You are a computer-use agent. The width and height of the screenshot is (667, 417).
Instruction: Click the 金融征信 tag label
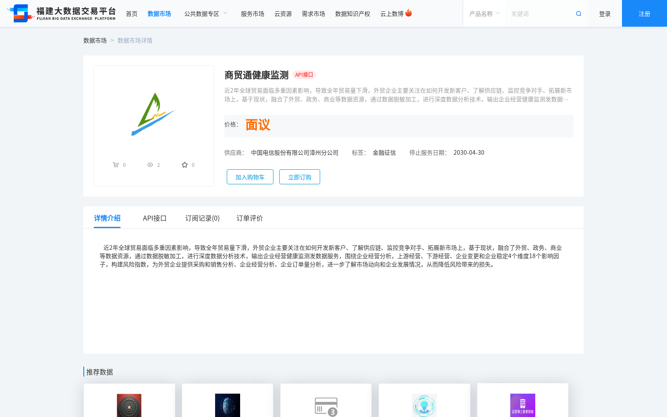(x=384, y=153)
